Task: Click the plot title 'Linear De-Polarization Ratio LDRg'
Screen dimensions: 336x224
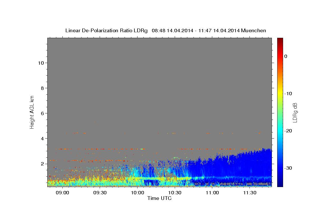Action: pos(106,31)
